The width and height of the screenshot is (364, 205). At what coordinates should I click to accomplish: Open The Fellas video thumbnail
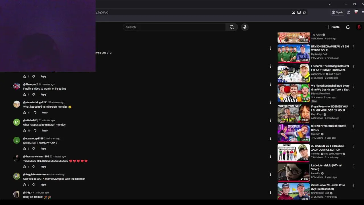pyautogui.click(x=293, y=38)
